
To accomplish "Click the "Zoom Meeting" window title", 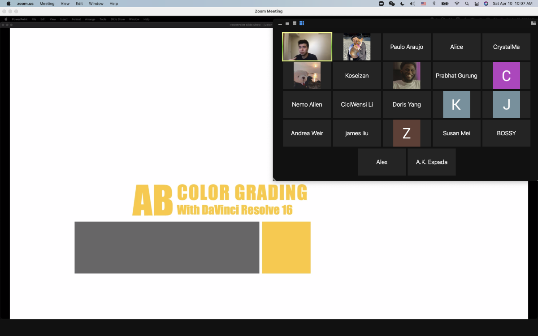I will (x=269, y=11).
